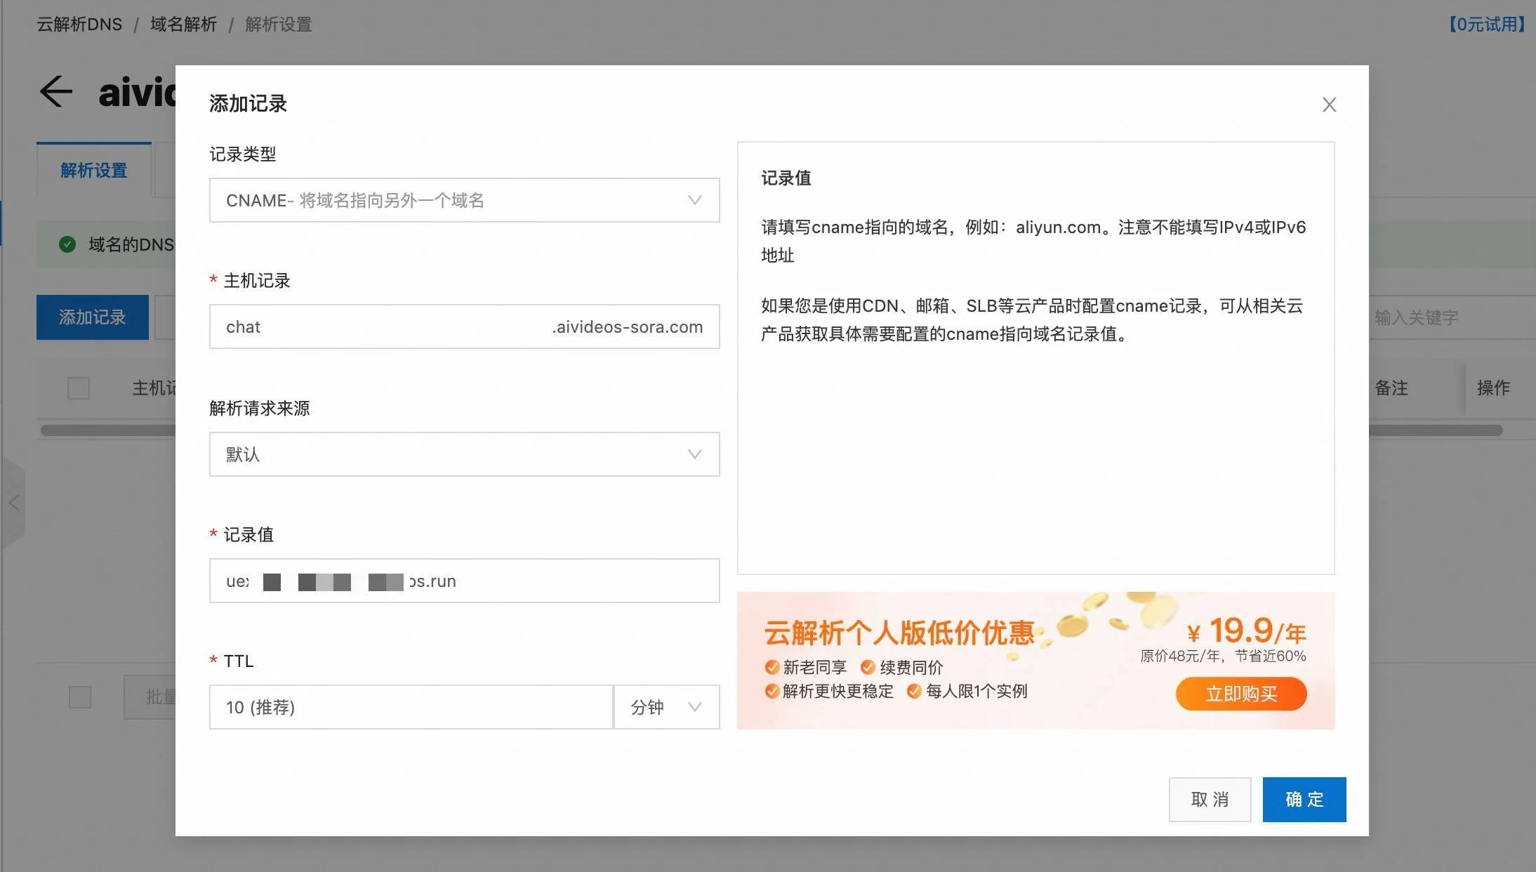Go to 域名解析 in breadcrumb

pos(183,25)
